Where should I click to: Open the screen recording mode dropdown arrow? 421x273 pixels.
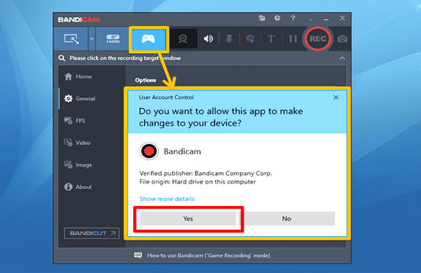(x=92, y=39)
